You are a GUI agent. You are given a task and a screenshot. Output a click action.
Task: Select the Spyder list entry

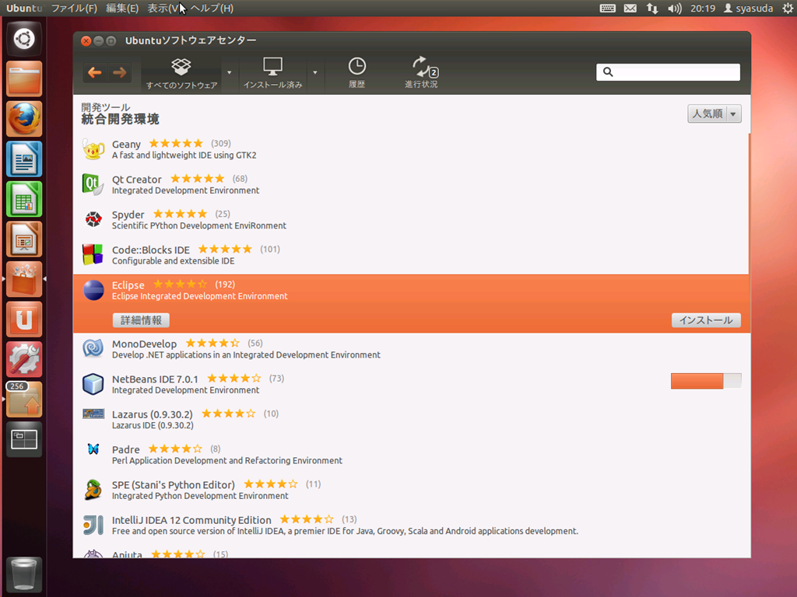click(x=411, y=219)
